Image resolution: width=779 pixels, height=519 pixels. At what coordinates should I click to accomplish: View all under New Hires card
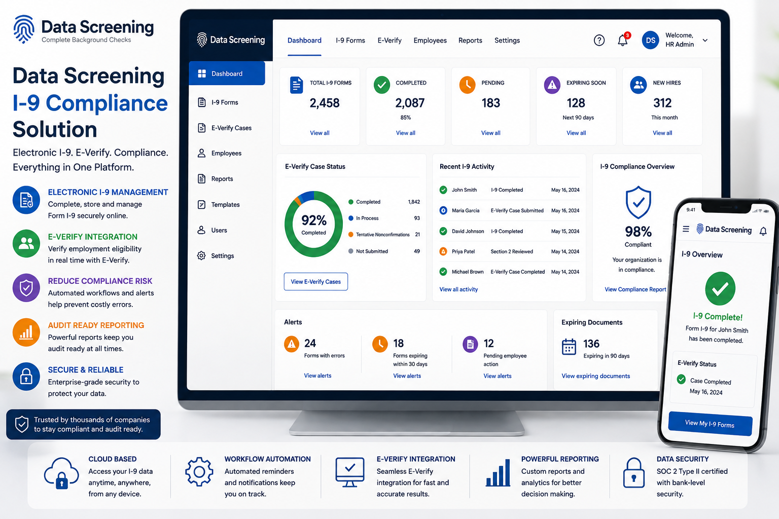(662, 133)
